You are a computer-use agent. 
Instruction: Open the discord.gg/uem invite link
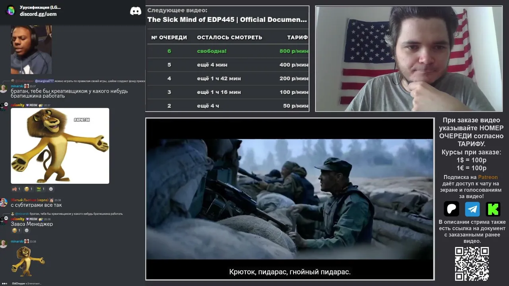tap(38, 14)
